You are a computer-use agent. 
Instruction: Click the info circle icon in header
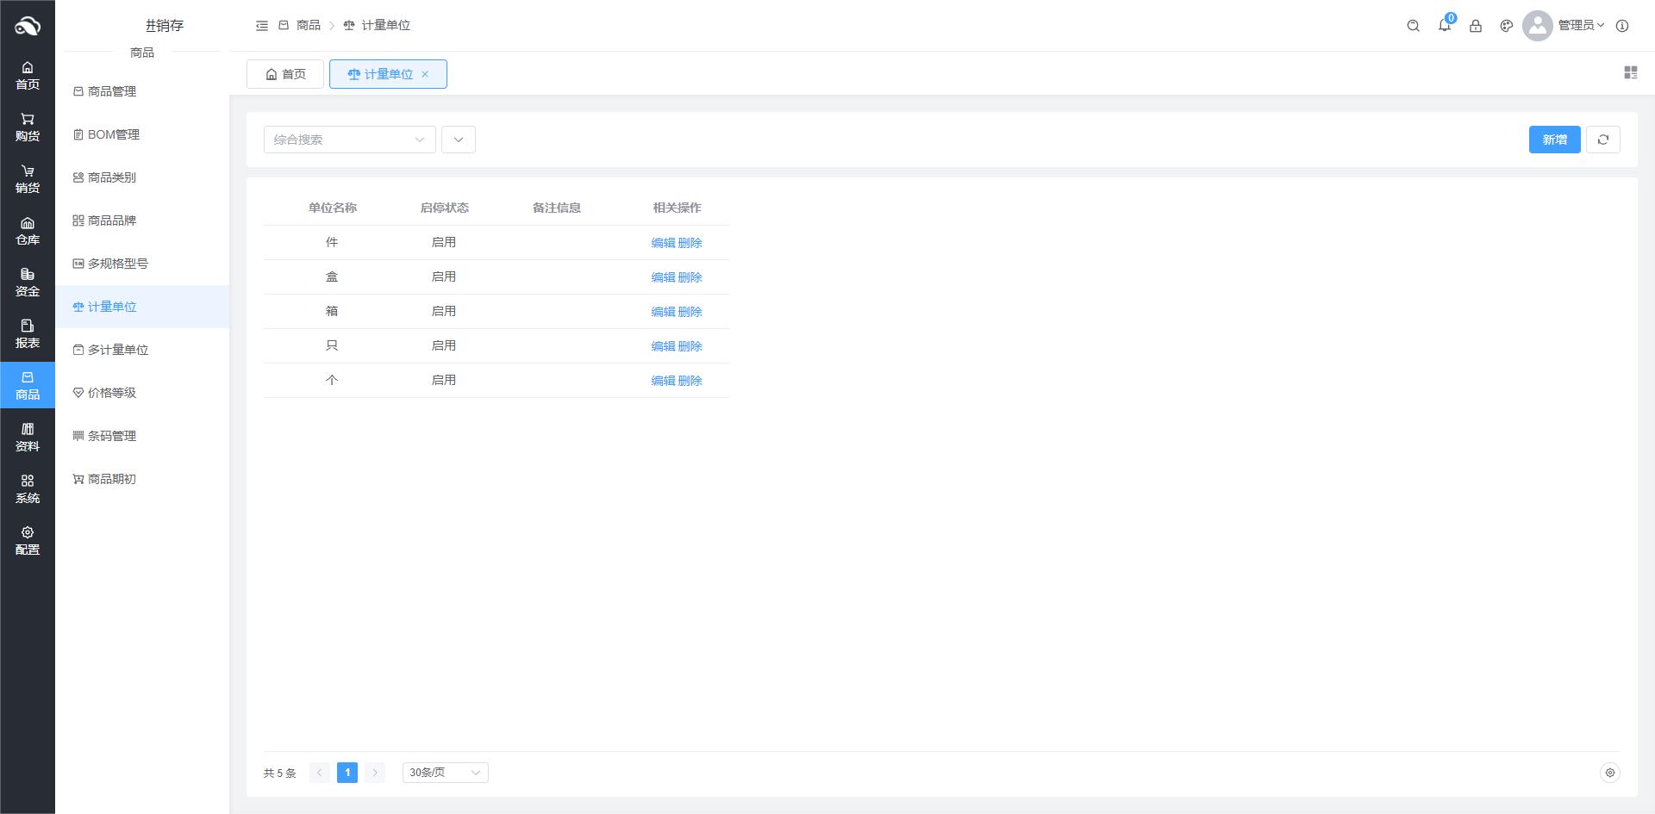tap(1621, 26)
